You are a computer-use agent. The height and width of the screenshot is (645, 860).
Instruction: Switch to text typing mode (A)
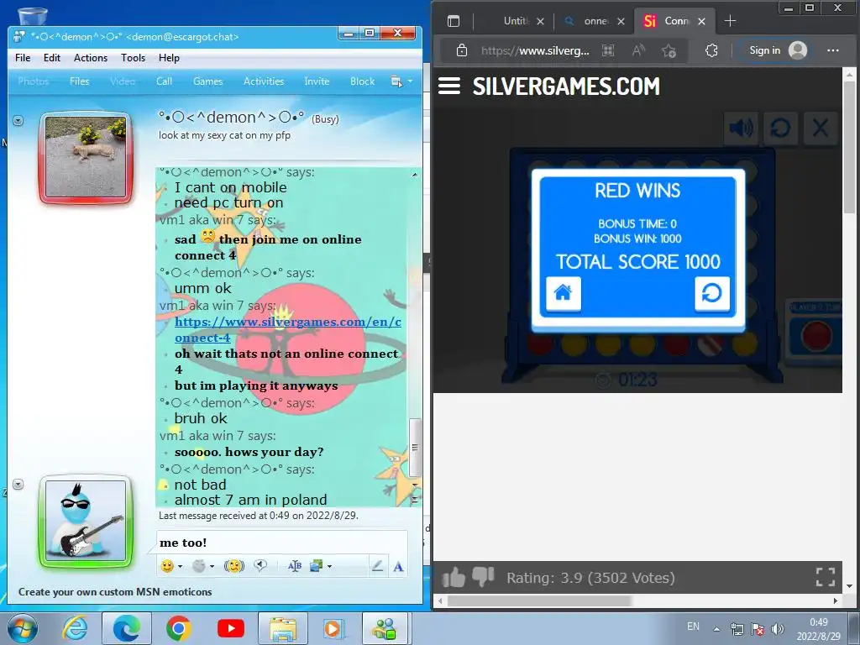tap(399, 567)
